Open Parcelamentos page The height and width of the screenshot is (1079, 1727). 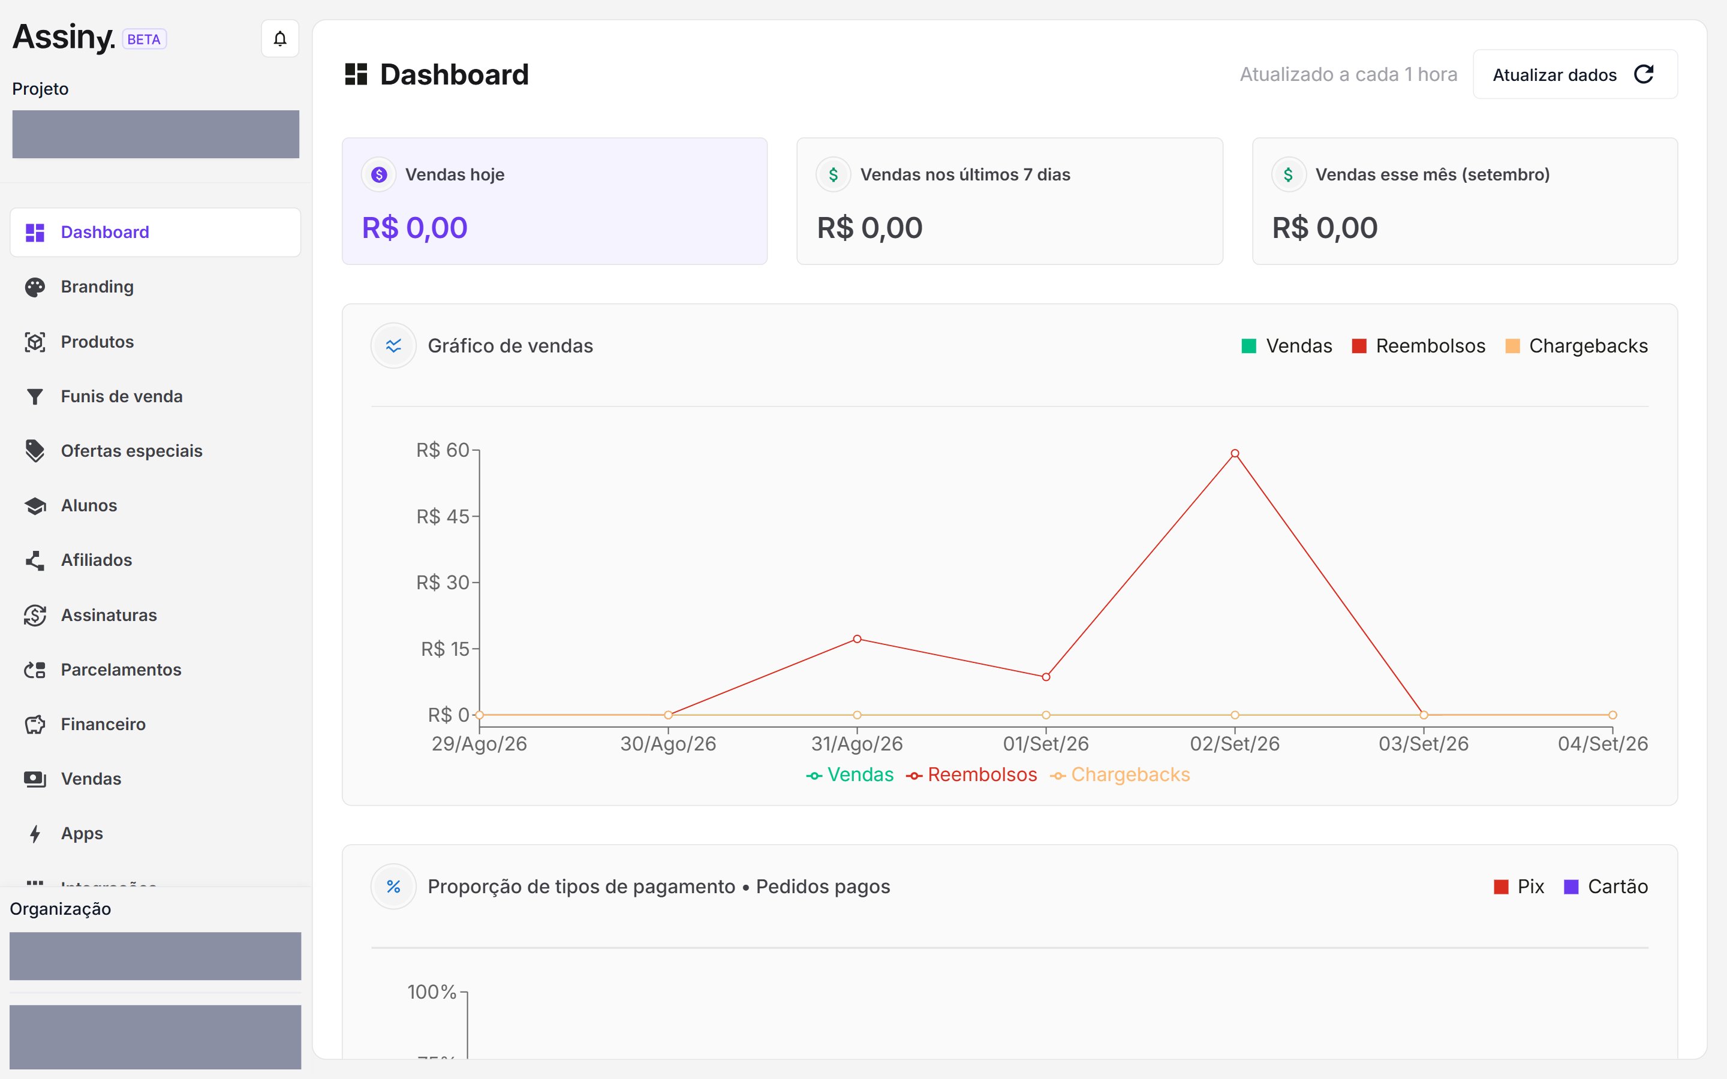[155, 670]
